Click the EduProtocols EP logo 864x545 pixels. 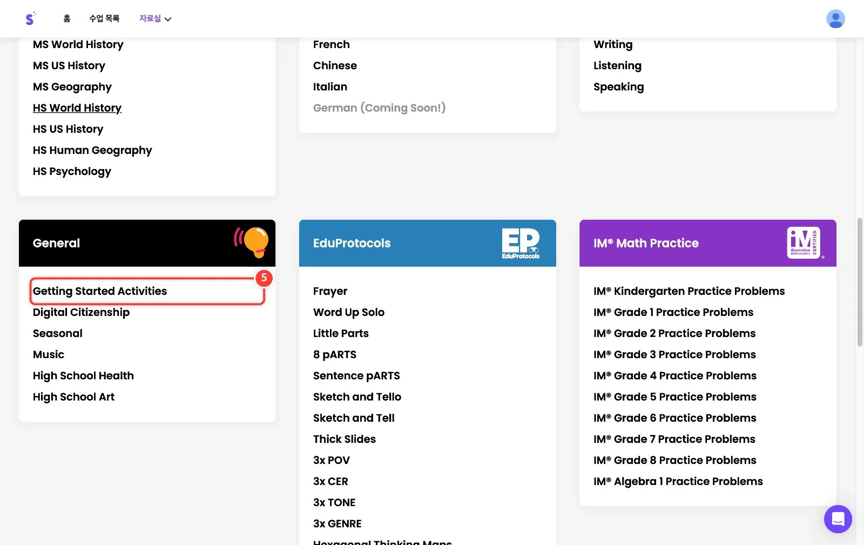(x=521, y=243)
